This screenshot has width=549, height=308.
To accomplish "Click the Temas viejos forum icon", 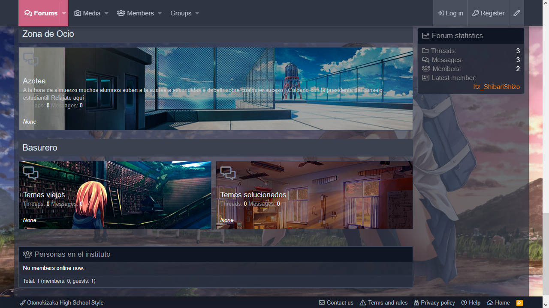I will pos(30,173).
